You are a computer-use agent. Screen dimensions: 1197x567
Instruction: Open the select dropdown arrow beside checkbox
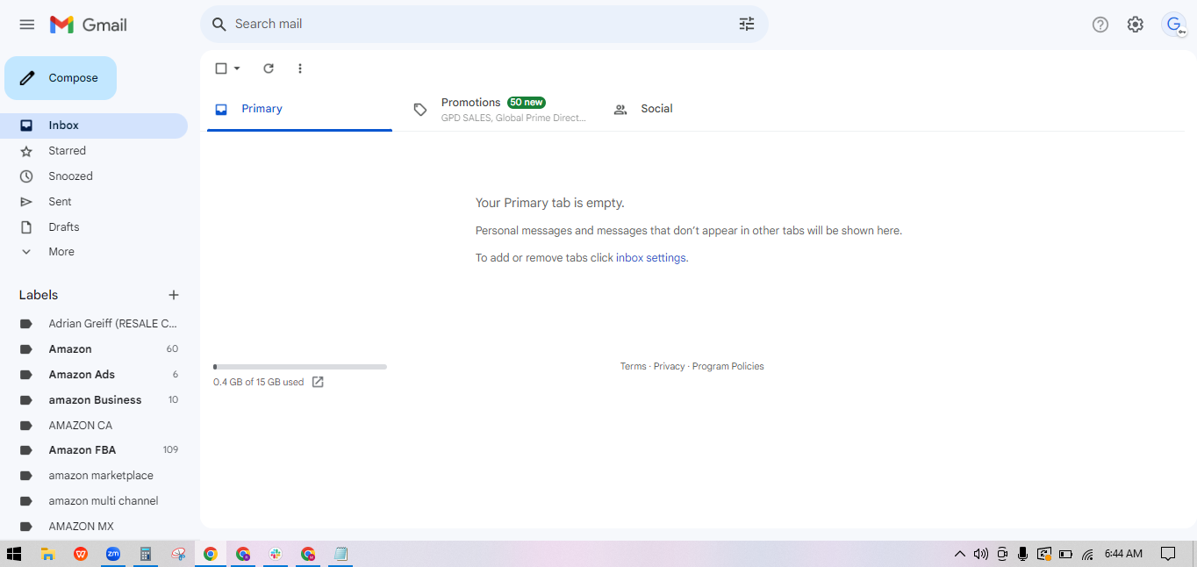(x=237, y=68)
